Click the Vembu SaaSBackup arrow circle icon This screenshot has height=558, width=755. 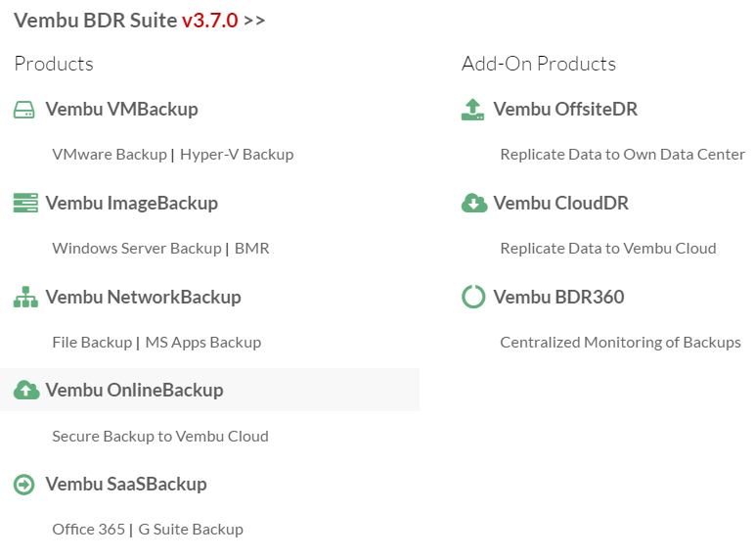pyautogui.click(x=24, y=485)
